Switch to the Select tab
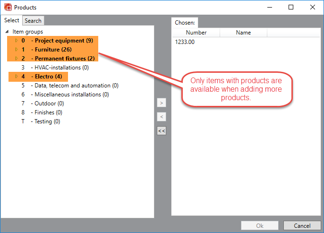Viewport: 324px width, 233px height. tap(12, 20)
